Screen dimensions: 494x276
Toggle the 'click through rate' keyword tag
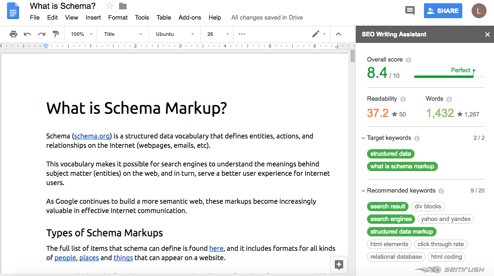(x=440, y=244)
